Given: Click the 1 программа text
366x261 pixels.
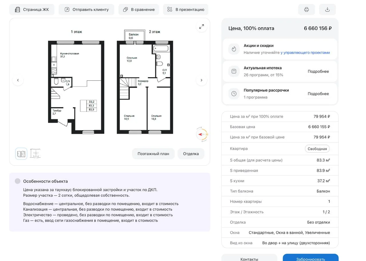Looking at the screenshot, I should pos(256,97).
